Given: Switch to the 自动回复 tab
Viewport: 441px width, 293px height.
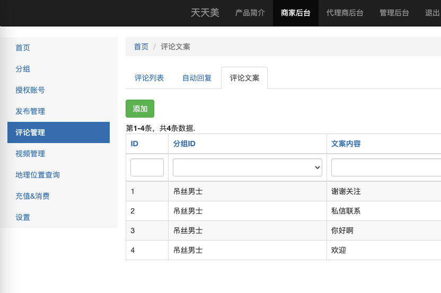Looking at the screenshot, I should pos(197,78).
